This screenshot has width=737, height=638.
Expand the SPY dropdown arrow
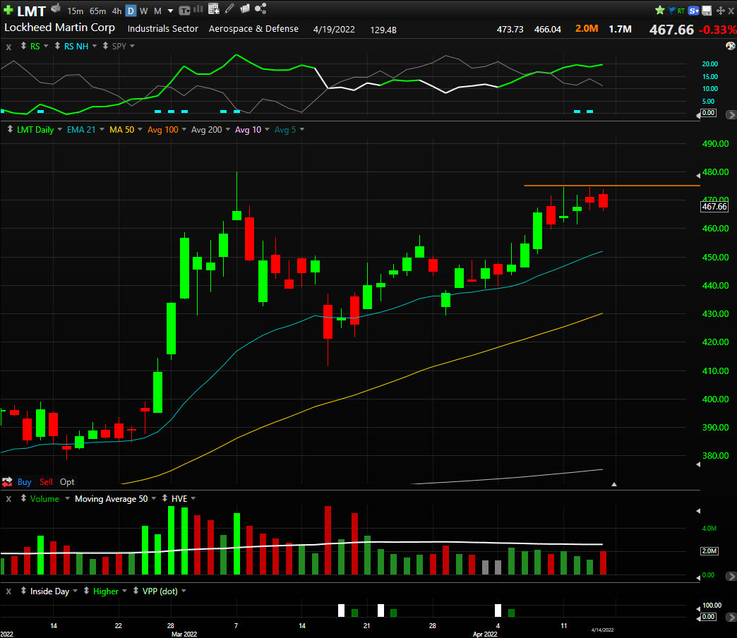pos(132,46)
